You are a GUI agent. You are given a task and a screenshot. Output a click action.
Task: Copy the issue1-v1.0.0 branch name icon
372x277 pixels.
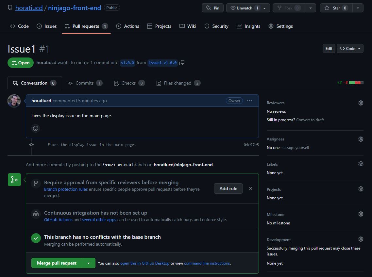[182, 63]
